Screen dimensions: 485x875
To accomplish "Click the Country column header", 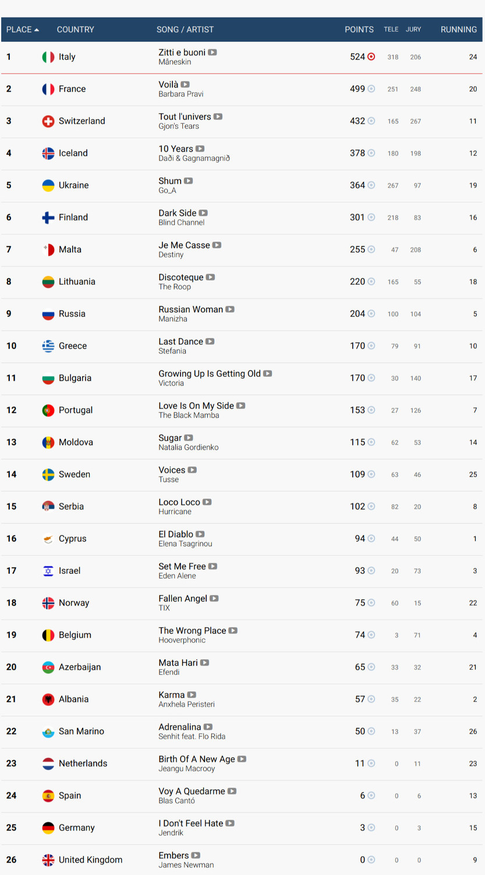I will tap(75, 30).
